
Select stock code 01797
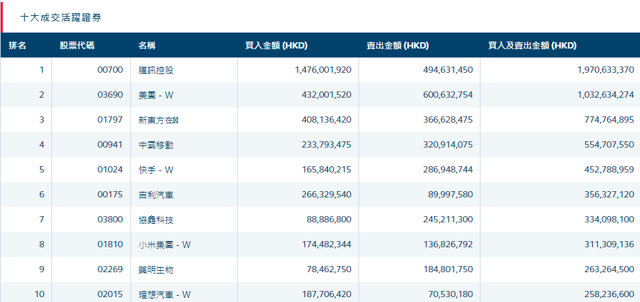click(110, 120)
